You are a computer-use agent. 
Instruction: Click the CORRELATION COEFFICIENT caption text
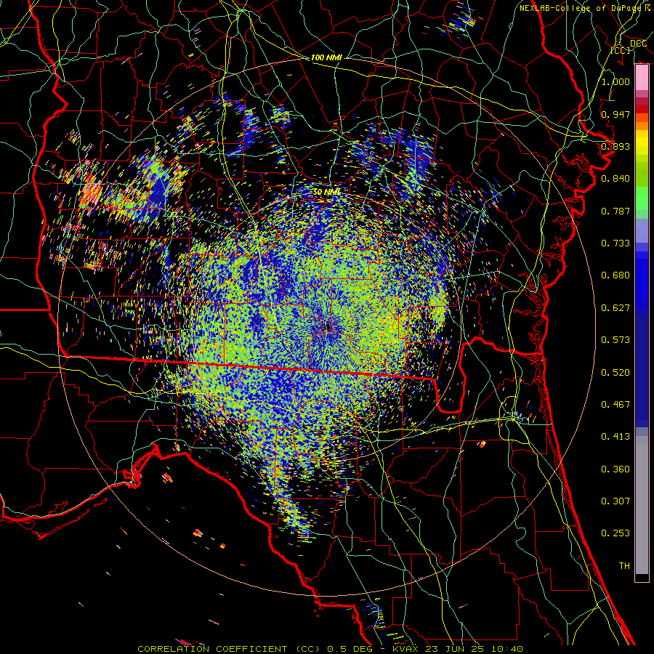(212, 649)
